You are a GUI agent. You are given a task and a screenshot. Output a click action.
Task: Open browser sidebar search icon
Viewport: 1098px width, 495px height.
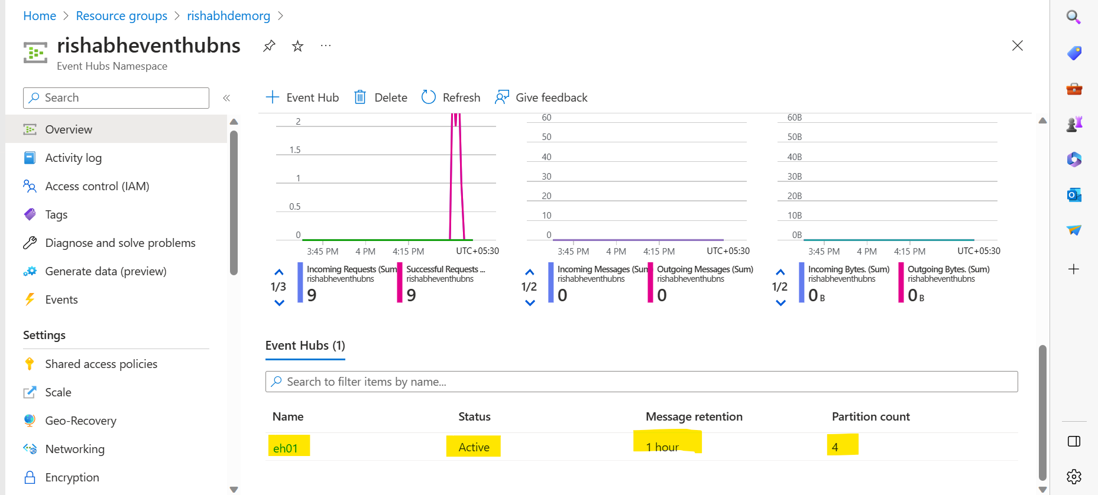click(1074, 17)
